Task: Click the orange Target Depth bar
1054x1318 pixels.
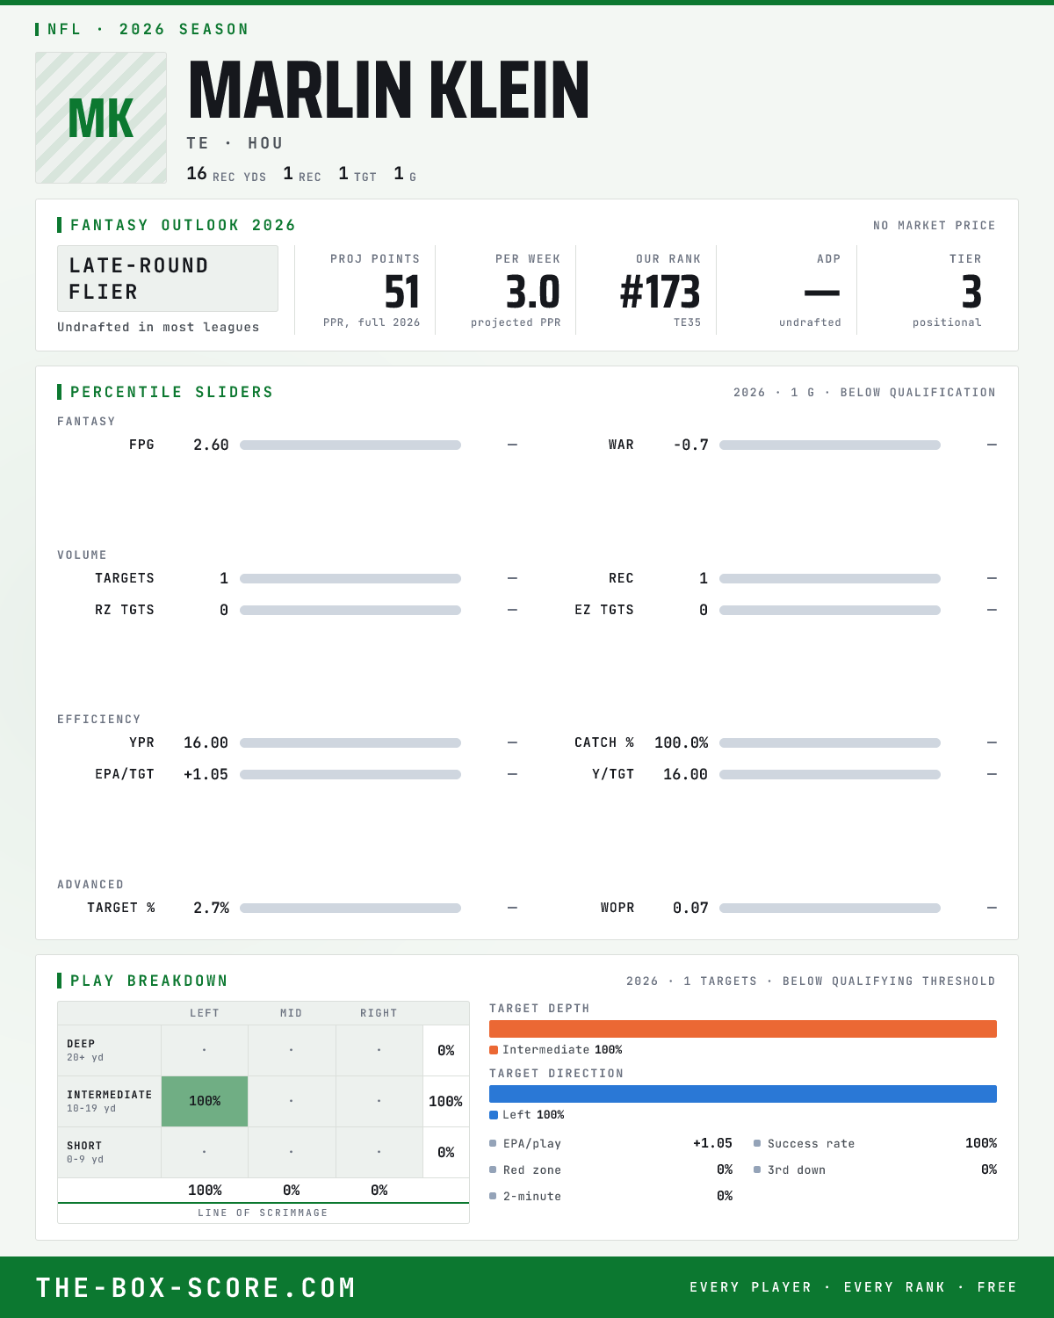Action: (743, 1029)
